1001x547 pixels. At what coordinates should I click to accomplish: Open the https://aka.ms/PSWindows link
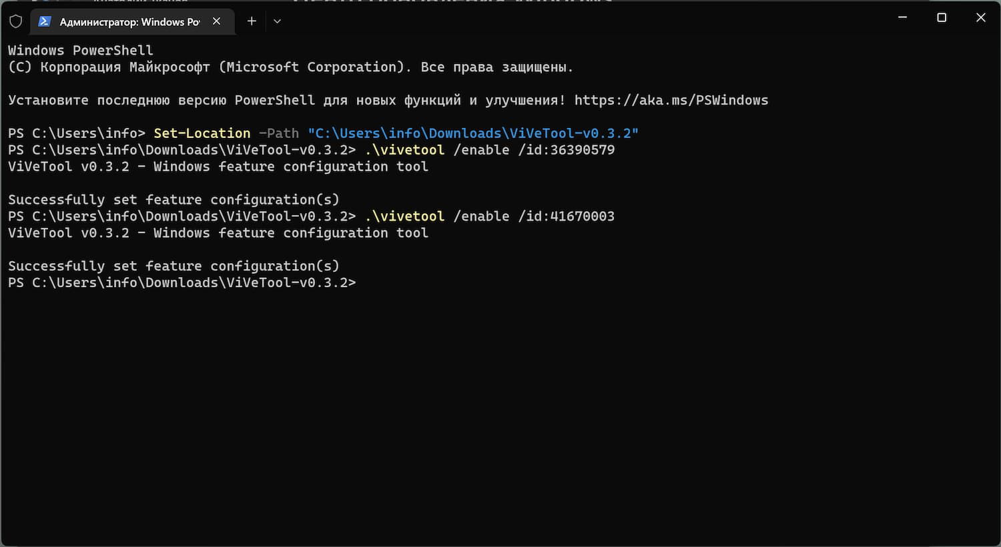(671, 101)
